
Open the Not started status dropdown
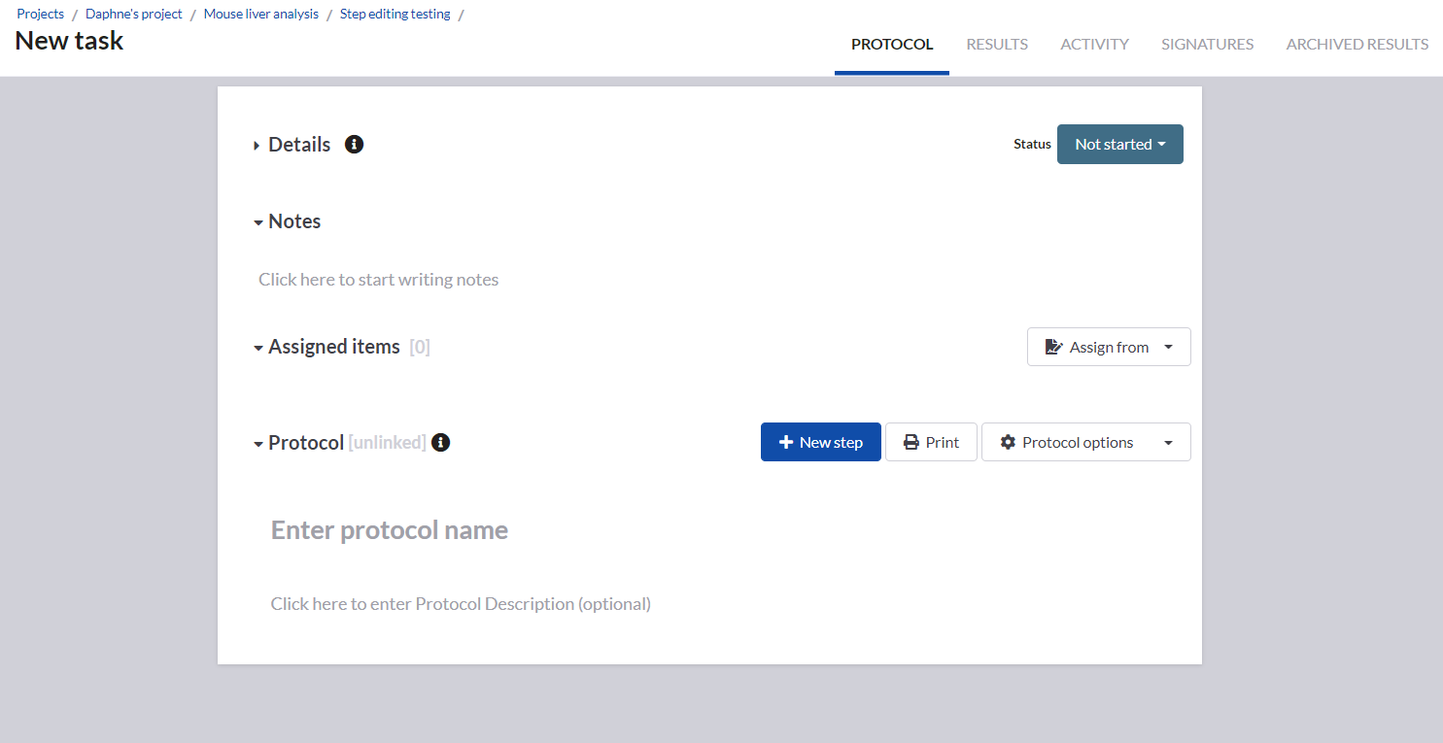[1119, 145]
